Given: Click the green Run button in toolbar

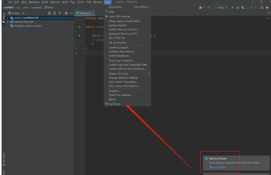Looking at the screenshot, I should (x=233, y=7).
